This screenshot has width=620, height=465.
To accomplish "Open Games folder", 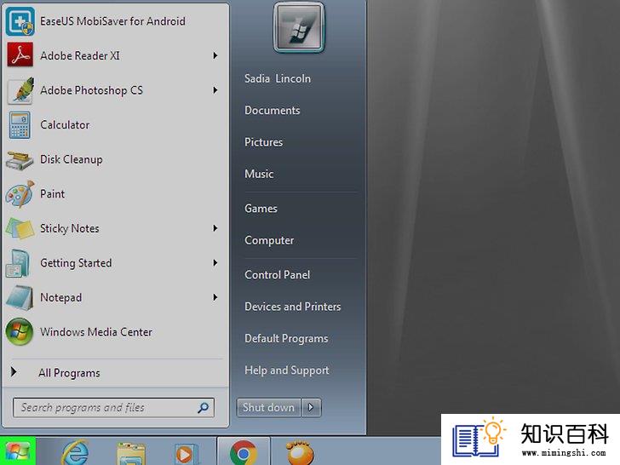I will [x=261, y=209].
